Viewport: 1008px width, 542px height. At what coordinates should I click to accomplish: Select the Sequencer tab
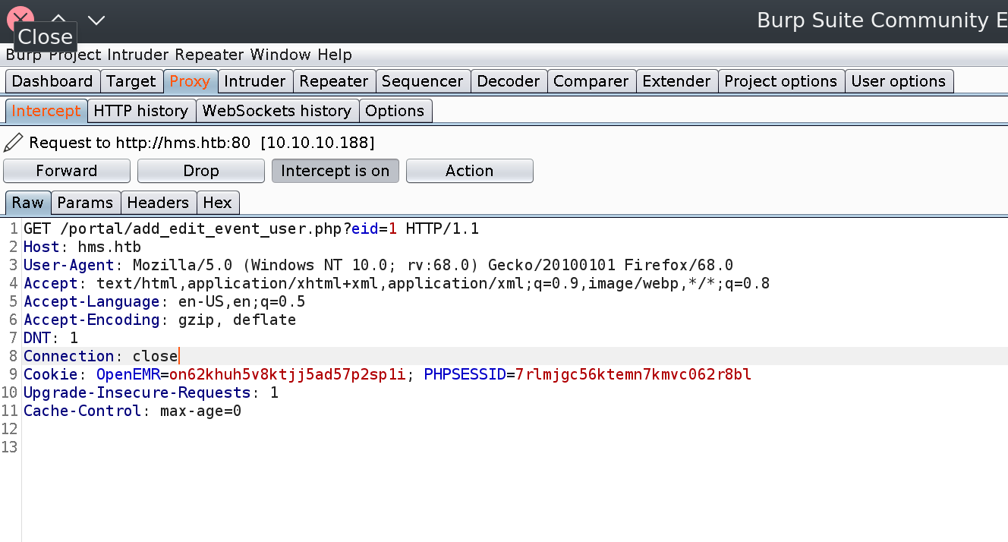click(422, 81)
